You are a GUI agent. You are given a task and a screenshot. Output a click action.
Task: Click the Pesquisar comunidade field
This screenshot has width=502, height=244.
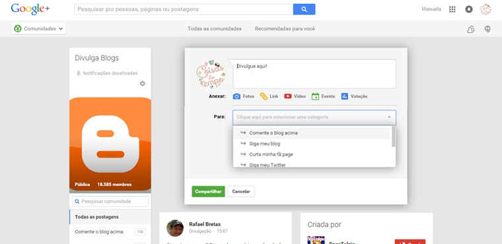[x=110, y=202]
